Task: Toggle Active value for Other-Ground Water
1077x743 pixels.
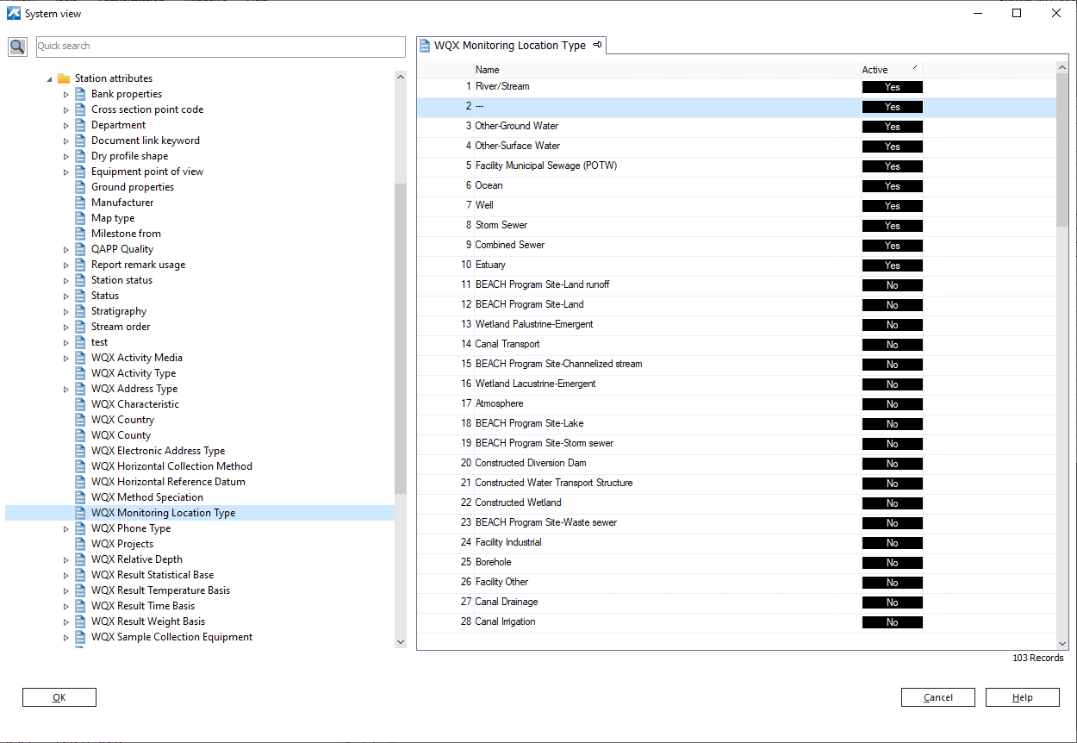Action: tap(892, 127)
